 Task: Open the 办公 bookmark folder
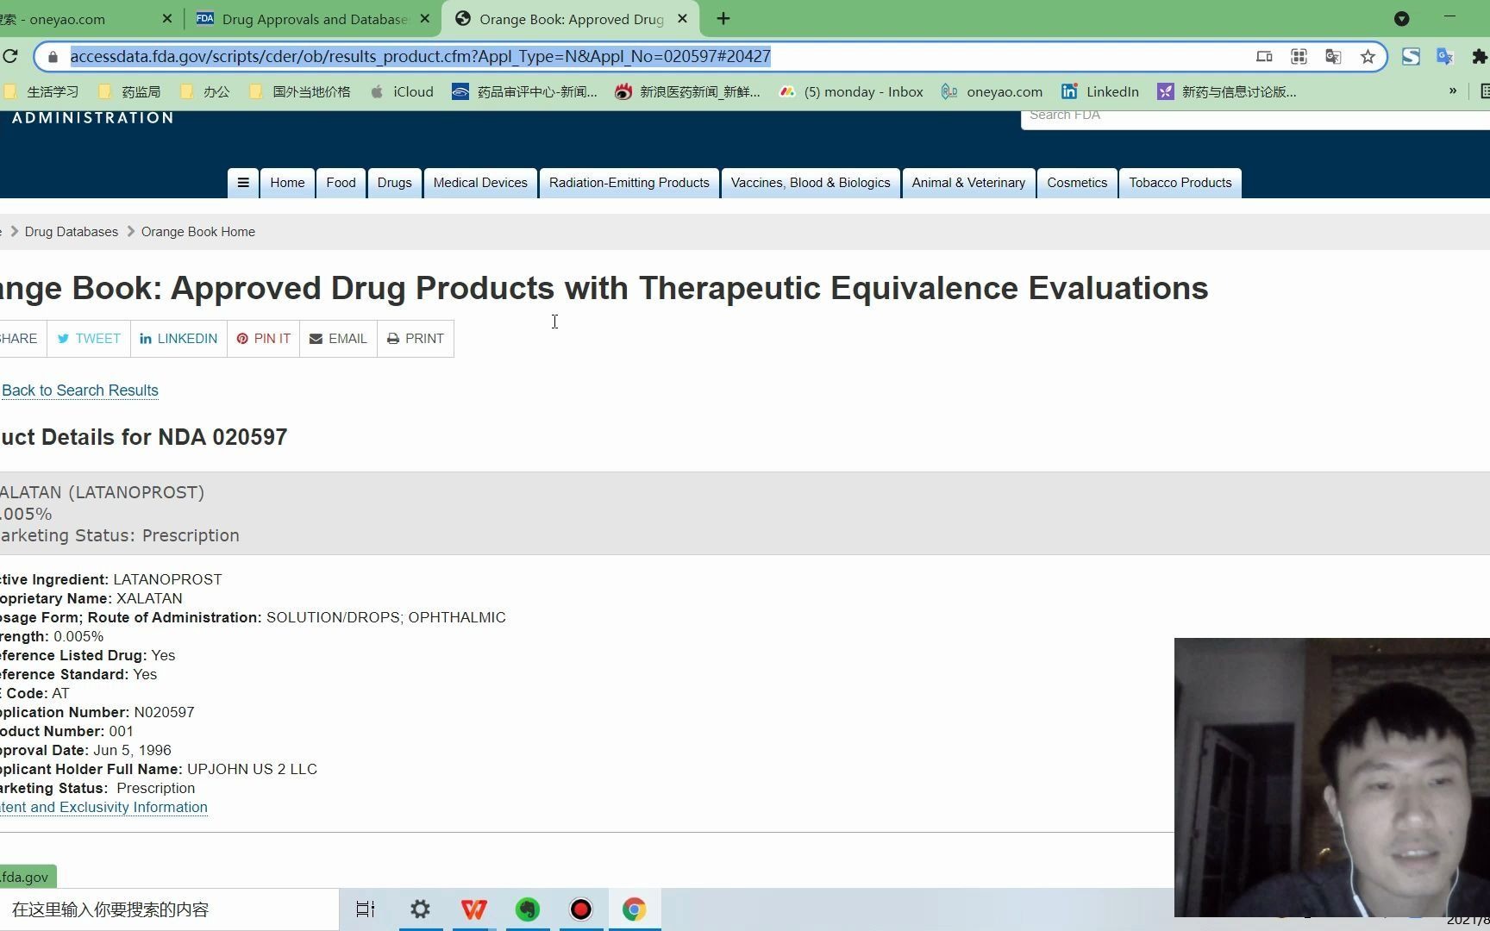pos(205,91)
